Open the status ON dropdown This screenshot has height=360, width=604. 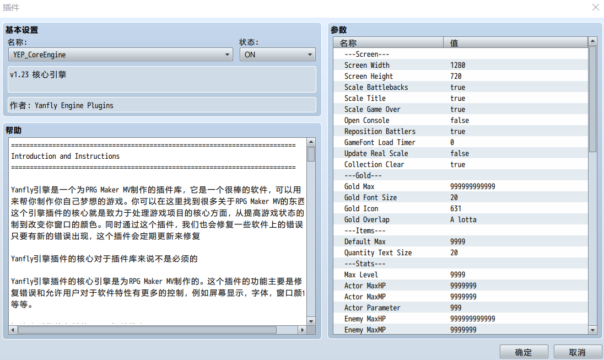[277, 55]
